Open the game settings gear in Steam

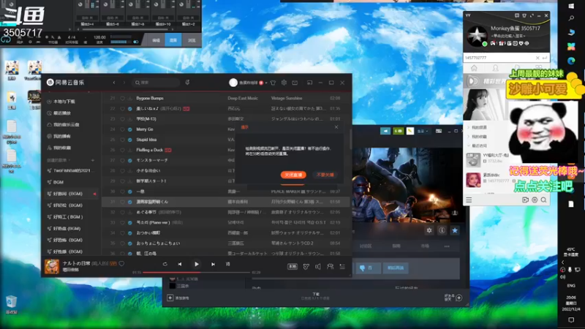pos(429,230)
